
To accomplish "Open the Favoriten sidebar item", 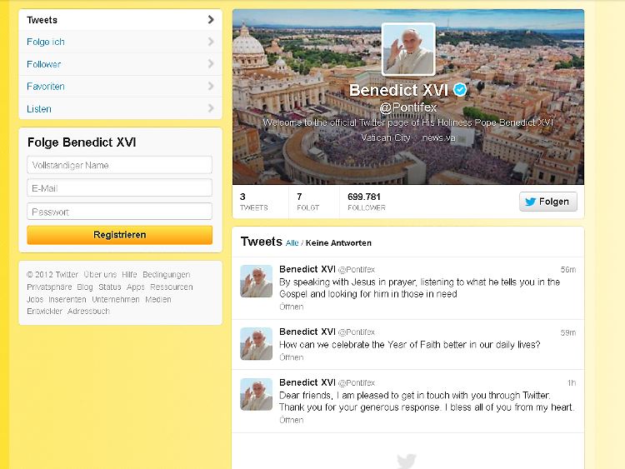I will (x=120, y=87).
